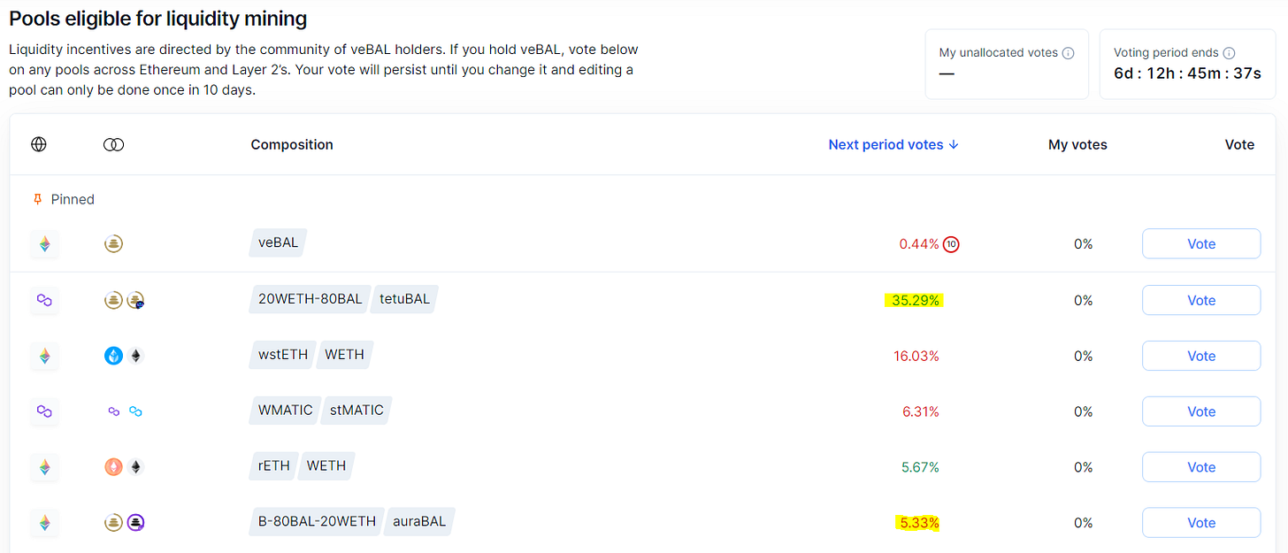Screen dimensions: 1288x553
Task: Sort by Next period votes column
Action: (893, 144)
